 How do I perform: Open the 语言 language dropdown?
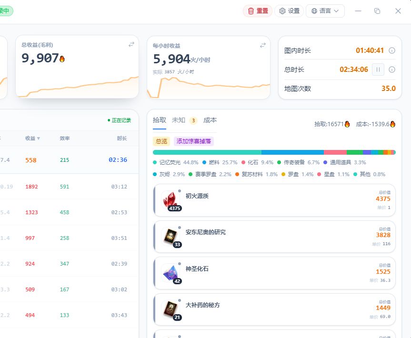[x=325, y=11]
